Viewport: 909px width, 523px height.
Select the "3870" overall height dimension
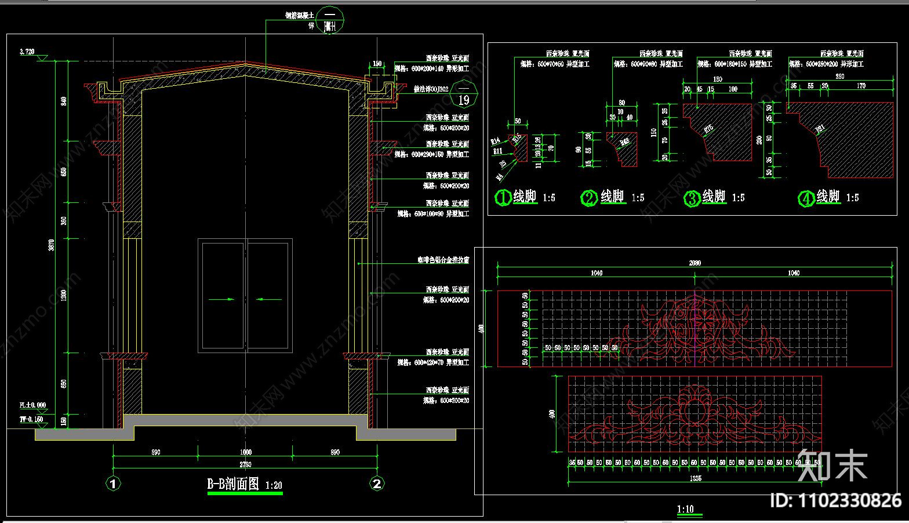pos(51,245)
